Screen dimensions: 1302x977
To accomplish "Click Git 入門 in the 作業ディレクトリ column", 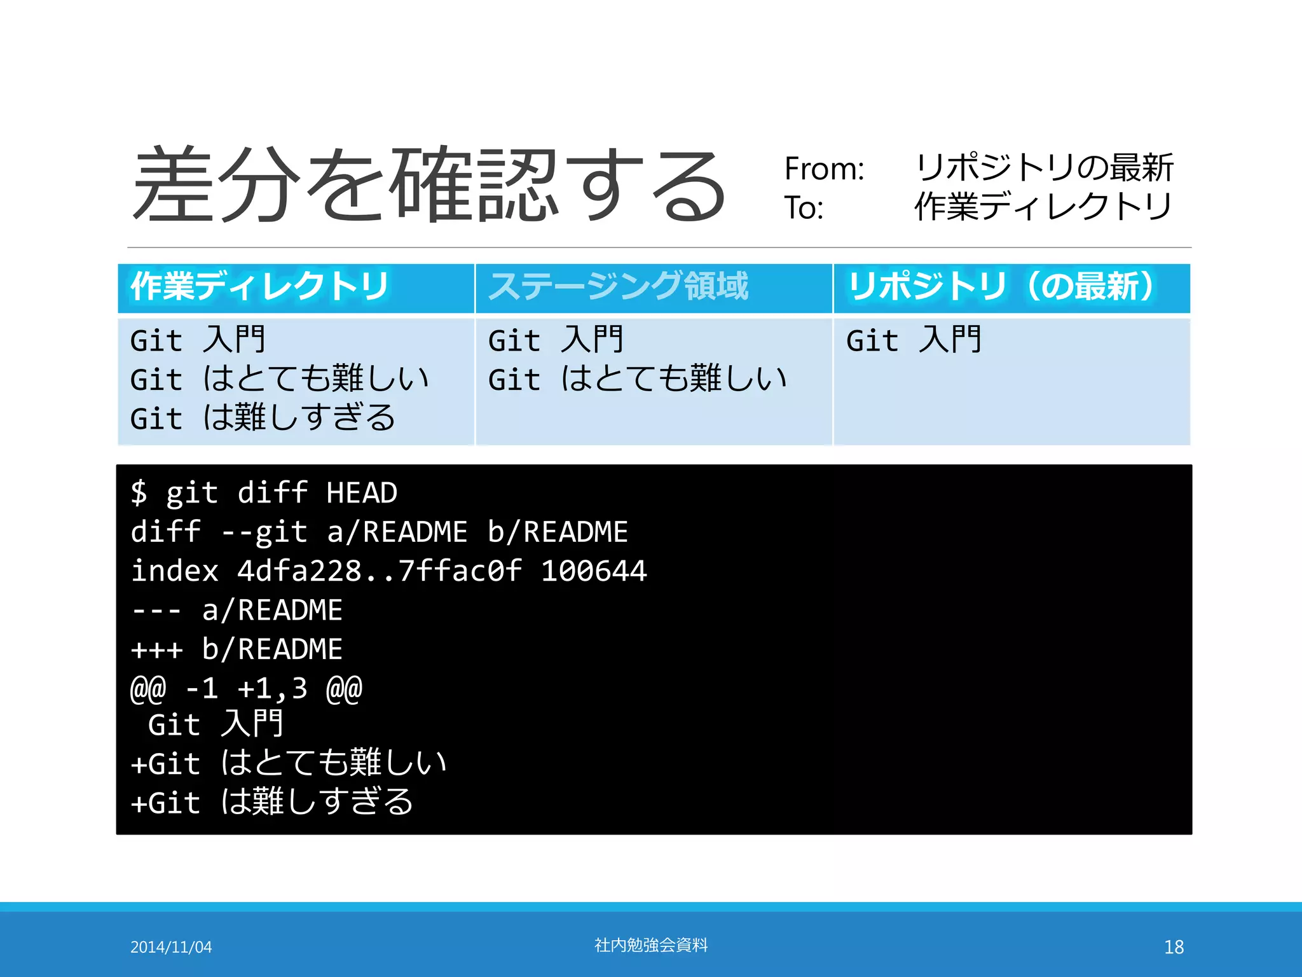I will [198, 340].
